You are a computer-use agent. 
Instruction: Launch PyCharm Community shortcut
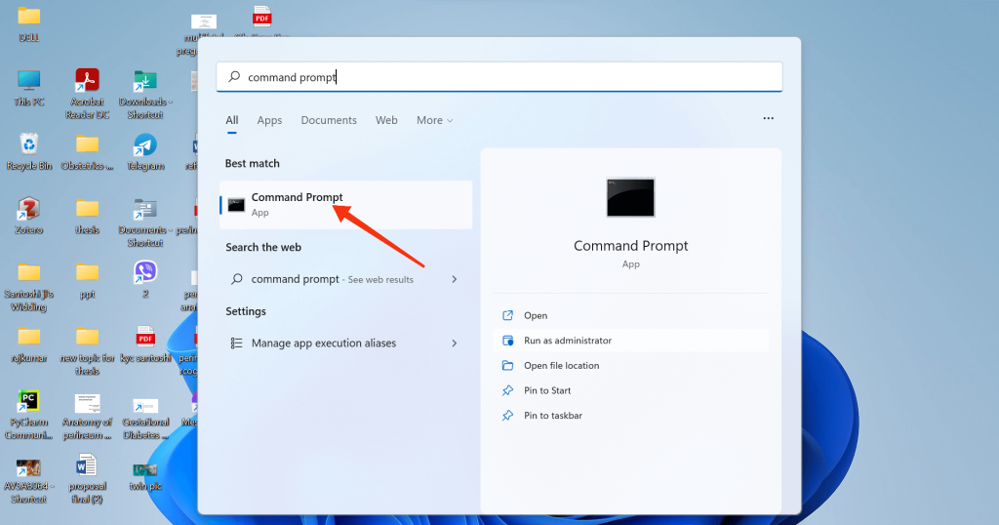[28, 416]
